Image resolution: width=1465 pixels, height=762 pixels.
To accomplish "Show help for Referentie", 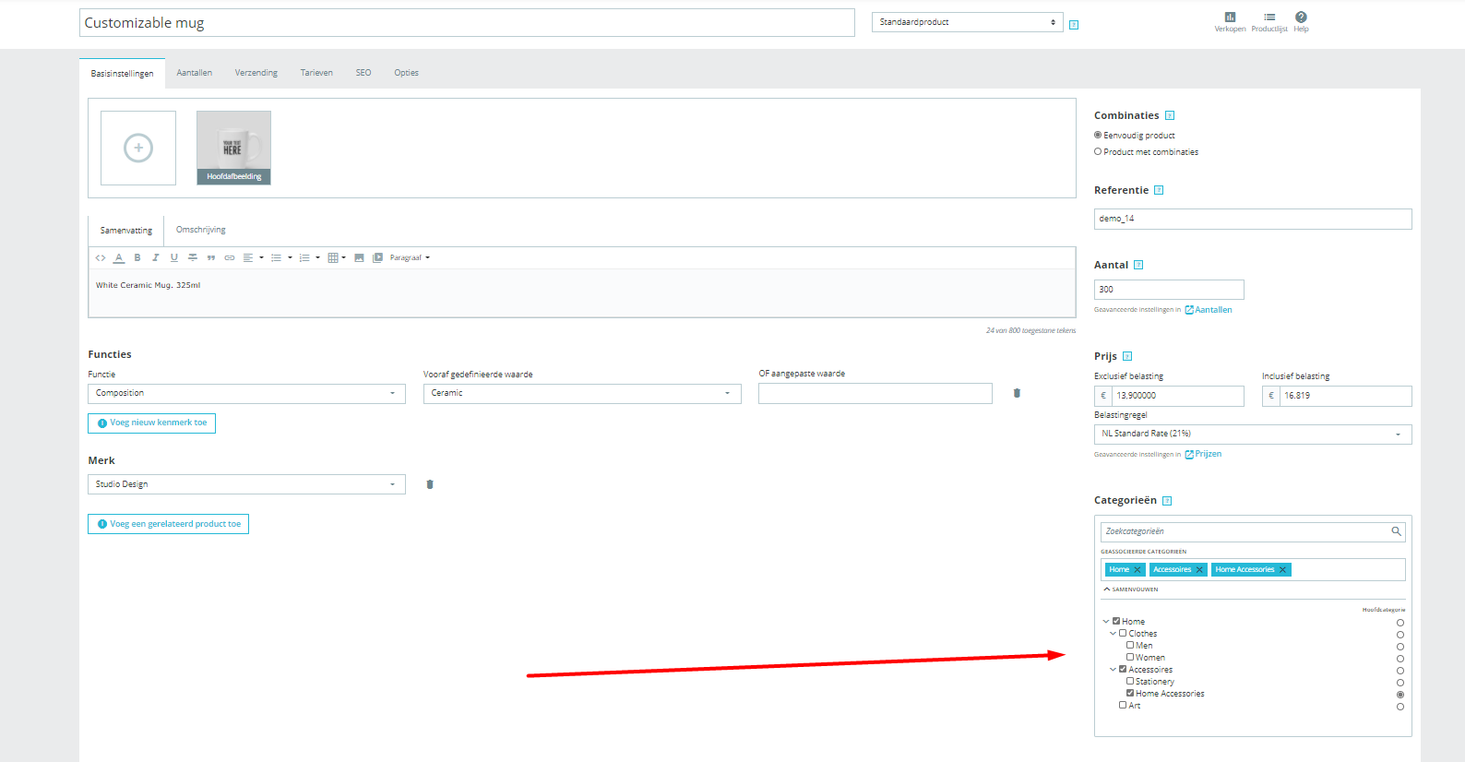I will click(x=1159, y=190).
